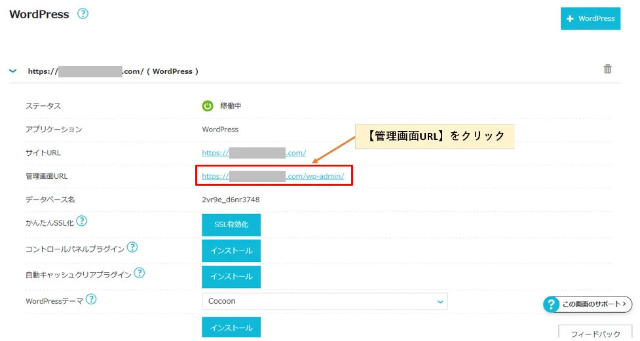
Task: Open この画面のサポート help panel
Action: [x=587, y=304]
